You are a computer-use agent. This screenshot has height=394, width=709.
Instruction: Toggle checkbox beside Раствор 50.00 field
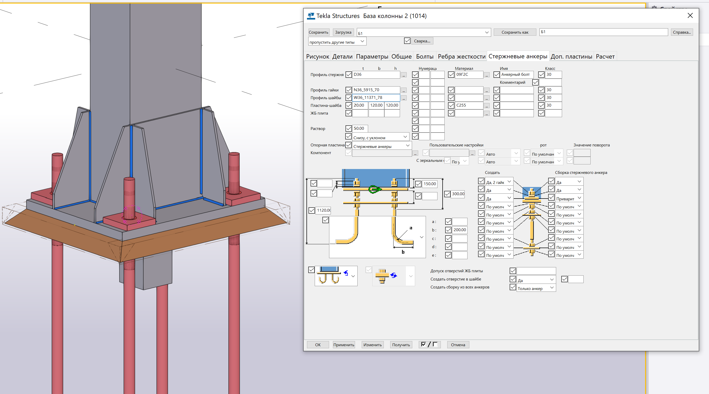(x=348, y=128)
